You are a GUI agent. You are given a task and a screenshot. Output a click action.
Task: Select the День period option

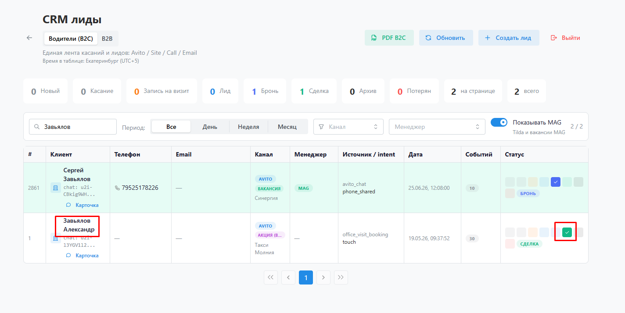point(210,127)
